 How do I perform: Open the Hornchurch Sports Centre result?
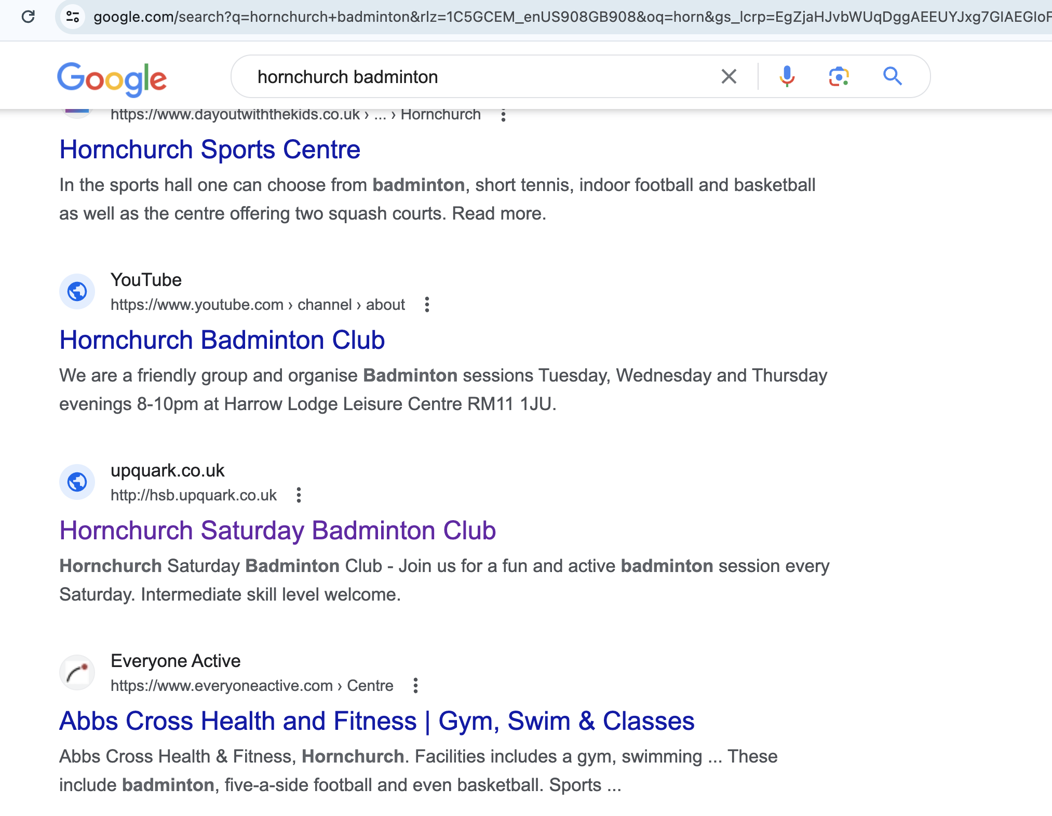[210, 149]
